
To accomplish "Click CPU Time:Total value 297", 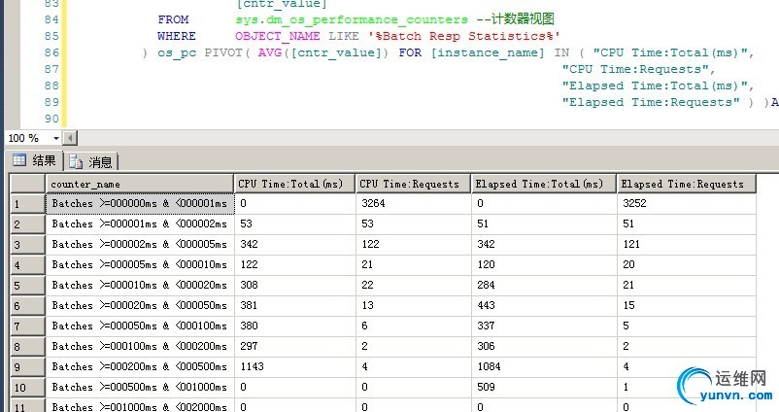I will click(x=295, y=346).
